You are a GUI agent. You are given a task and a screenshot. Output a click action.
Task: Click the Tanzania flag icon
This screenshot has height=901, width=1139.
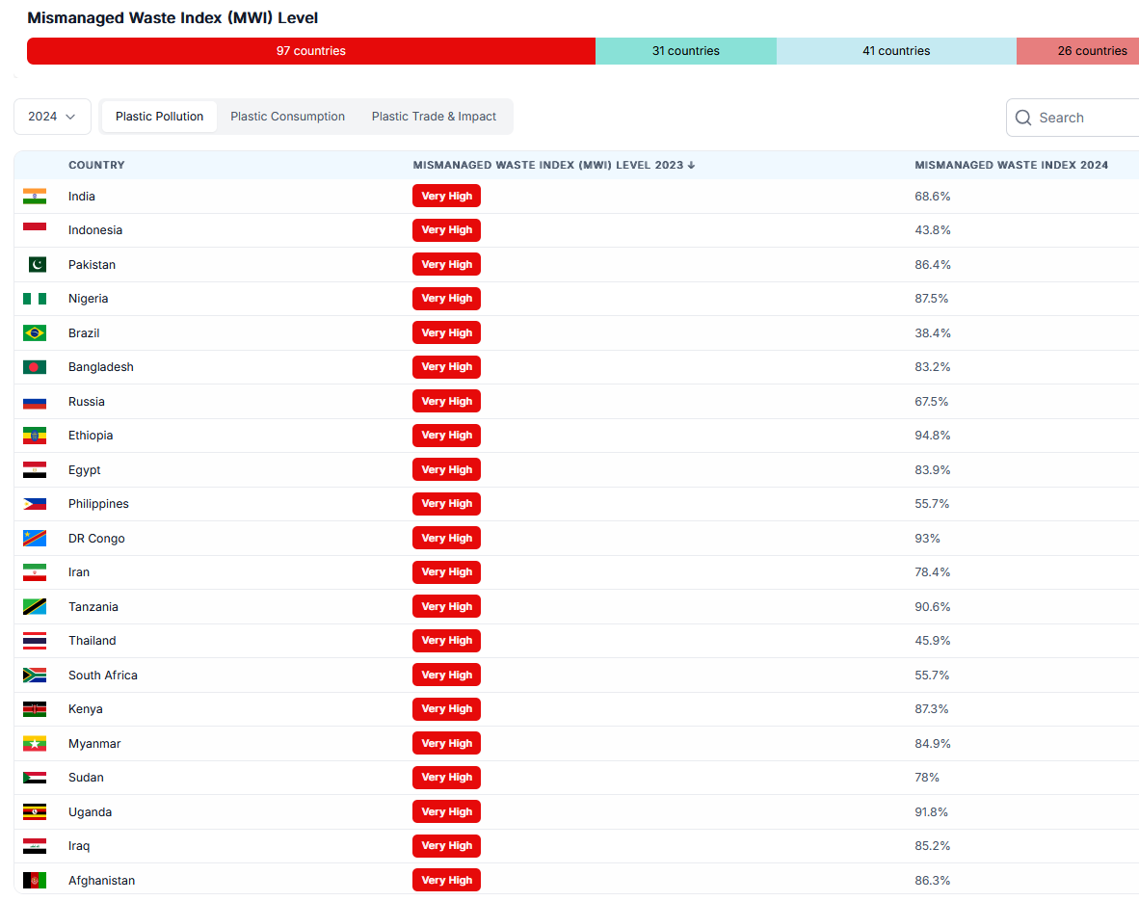pos(34,607)
